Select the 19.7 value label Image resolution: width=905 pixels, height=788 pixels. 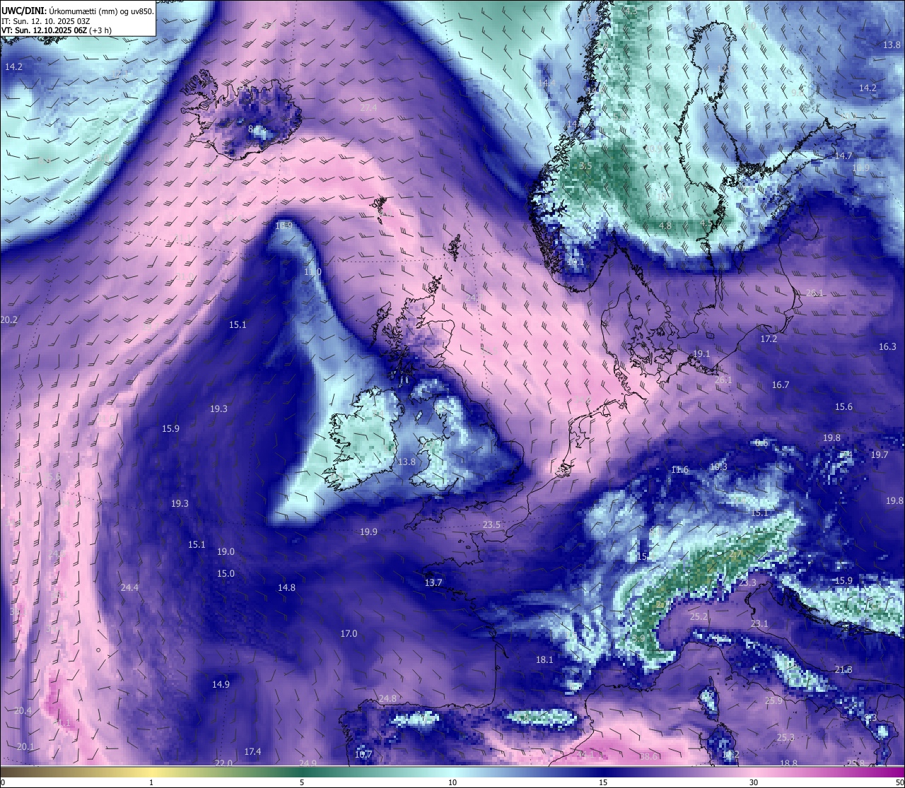click(x=880, y=455)
